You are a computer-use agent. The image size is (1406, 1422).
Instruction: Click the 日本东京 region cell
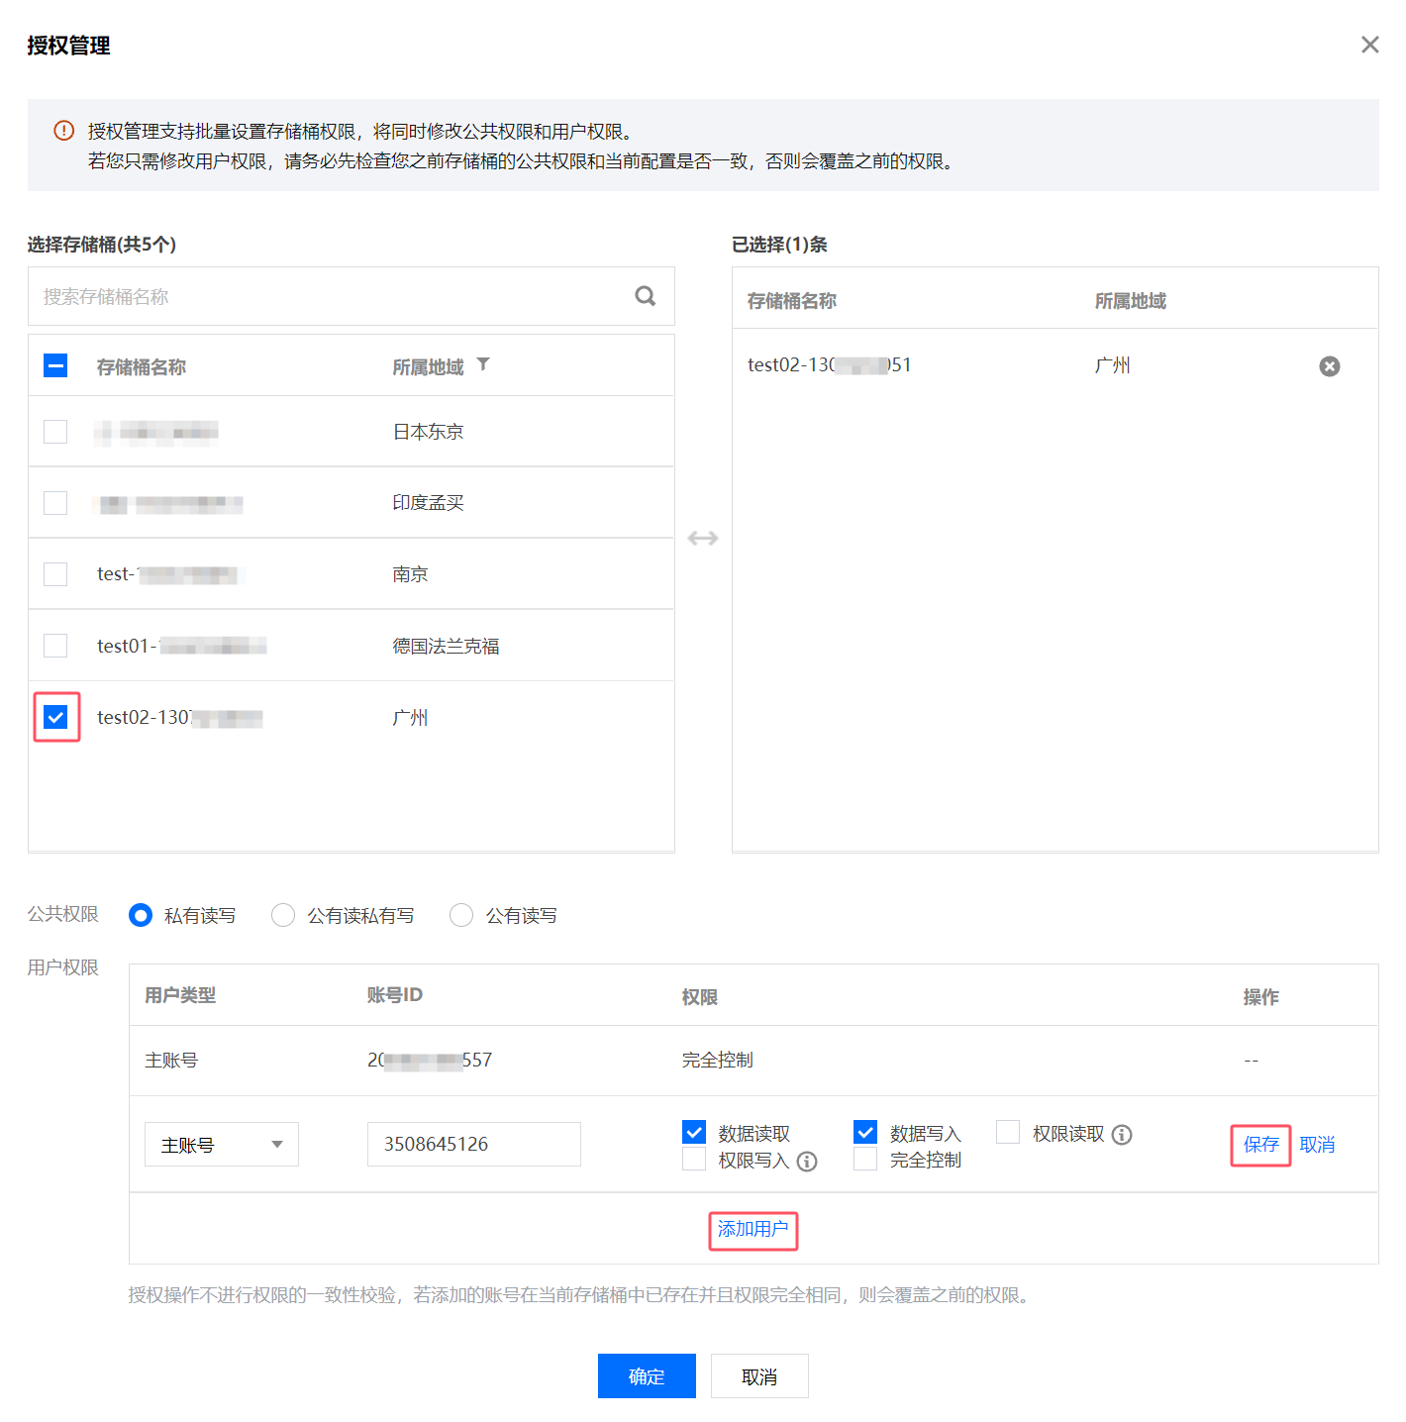[x=428, y=432]
